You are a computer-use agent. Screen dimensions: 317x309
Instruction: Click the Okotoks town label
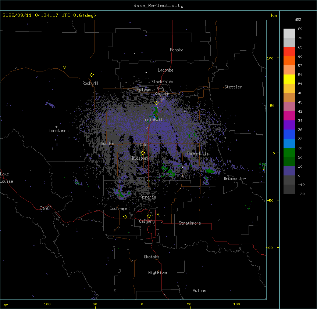[x=152, y=257]
